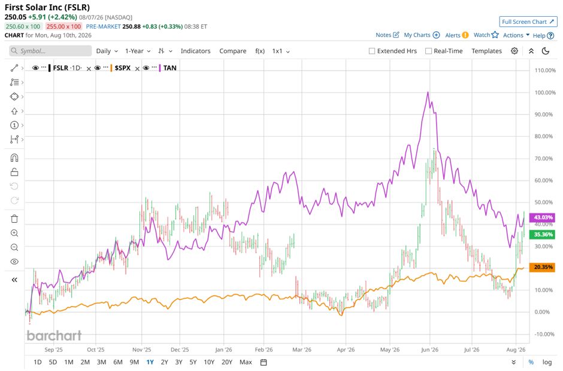Click the TAN purple color swatch
Viewport: 563px width, 371px height.
(x=160, y=68)
